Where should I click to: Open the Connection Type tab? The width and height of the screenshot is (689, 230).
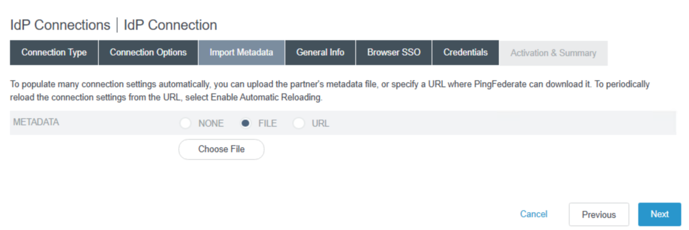[54, 53]
